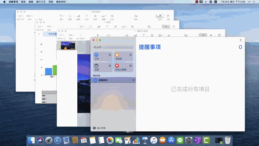Open Calendar from the Dock

pos(84,140)
